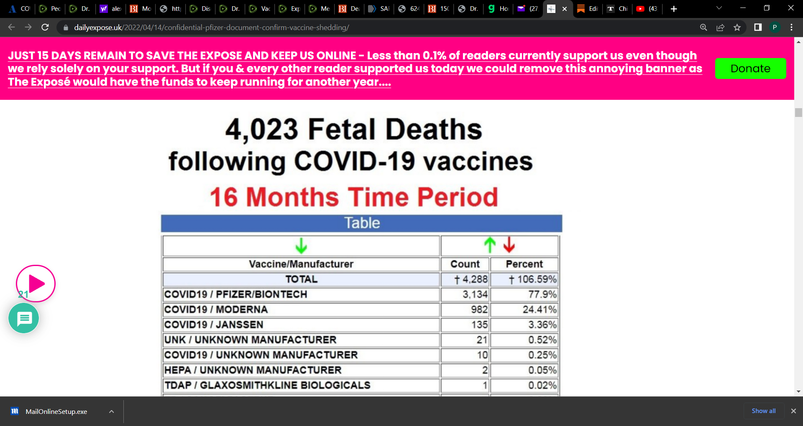This screenshot has width=803, height=426.
Task: Expand the tab search chevron
Action: click(x=719, y=8)
